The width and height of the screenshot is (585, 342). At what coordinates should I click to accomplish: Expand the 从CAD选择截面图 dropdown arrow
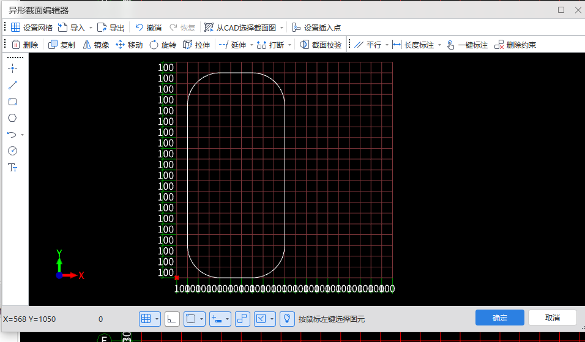[281, 28]
